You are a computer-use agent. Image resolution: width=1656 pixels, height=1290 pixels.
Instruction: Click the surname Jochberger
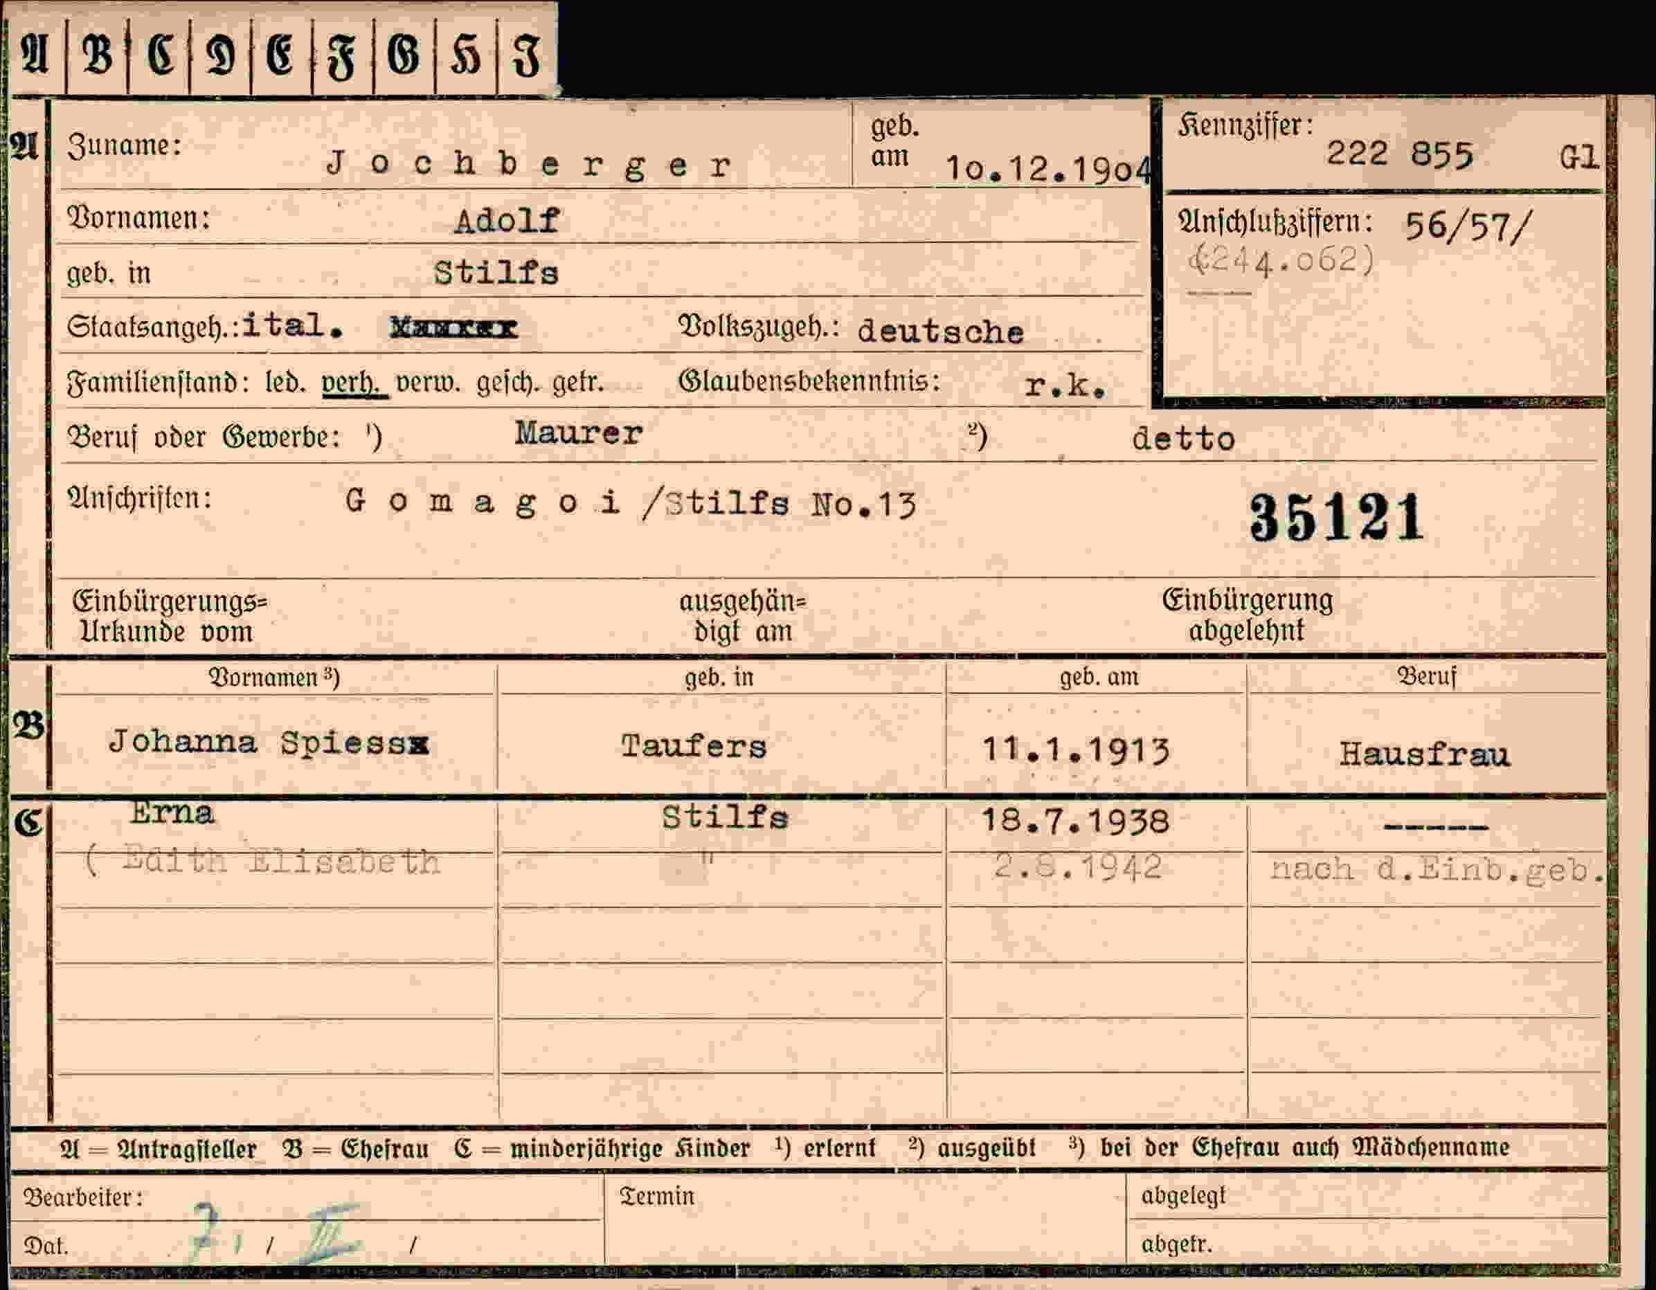click(x=528, y=165)
